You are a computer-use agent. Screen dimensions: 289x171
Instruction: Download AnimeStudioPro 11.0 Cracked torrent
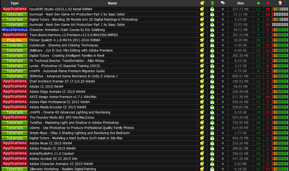coord(212,153)
